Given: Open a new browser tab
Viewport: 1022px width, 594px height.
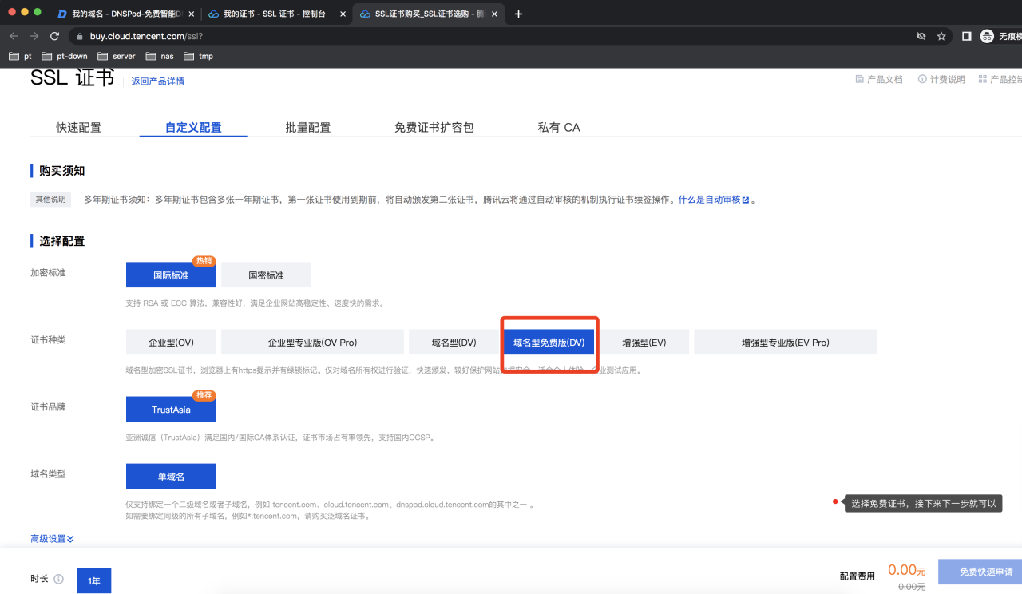Looking at the screenshot, I should click(x=518, y=14).
